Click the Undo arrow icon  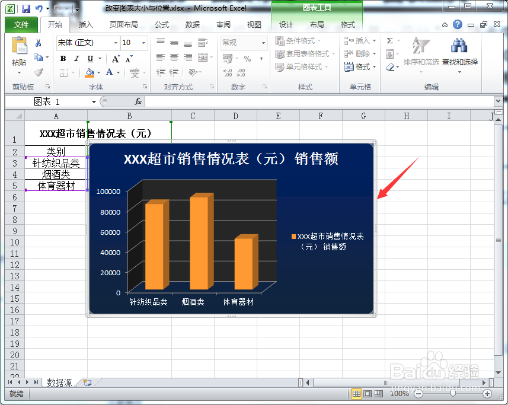coord(39,8)
